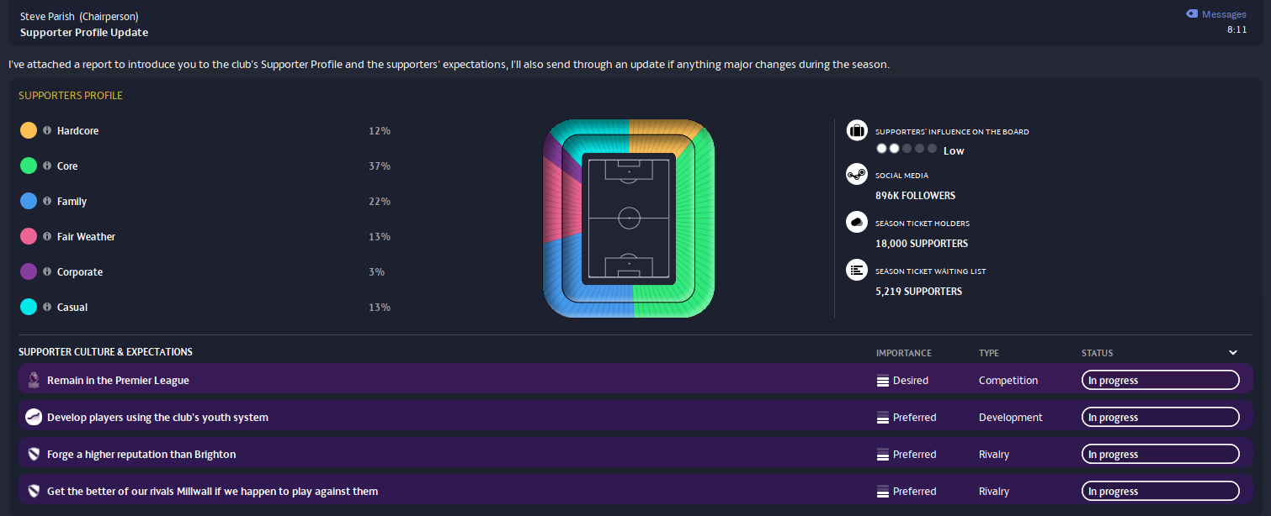Screen dimensions: 1271x516
Task: Click the rivalry badge icon on the Millwall row
Action: [x=34, y=491]
